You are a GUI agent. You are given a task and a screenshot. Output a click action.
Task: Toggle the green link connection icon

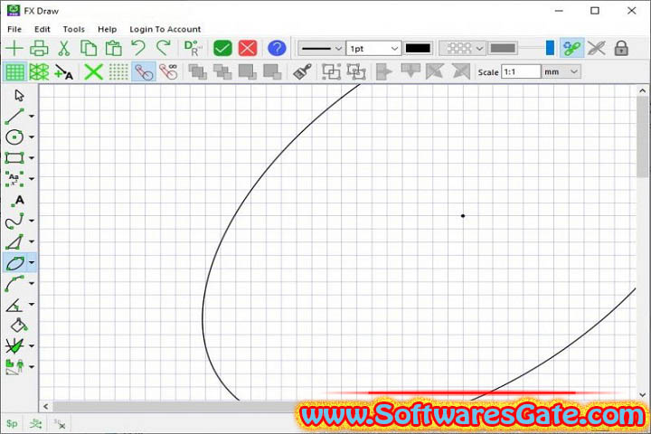(x=571, y=48)
